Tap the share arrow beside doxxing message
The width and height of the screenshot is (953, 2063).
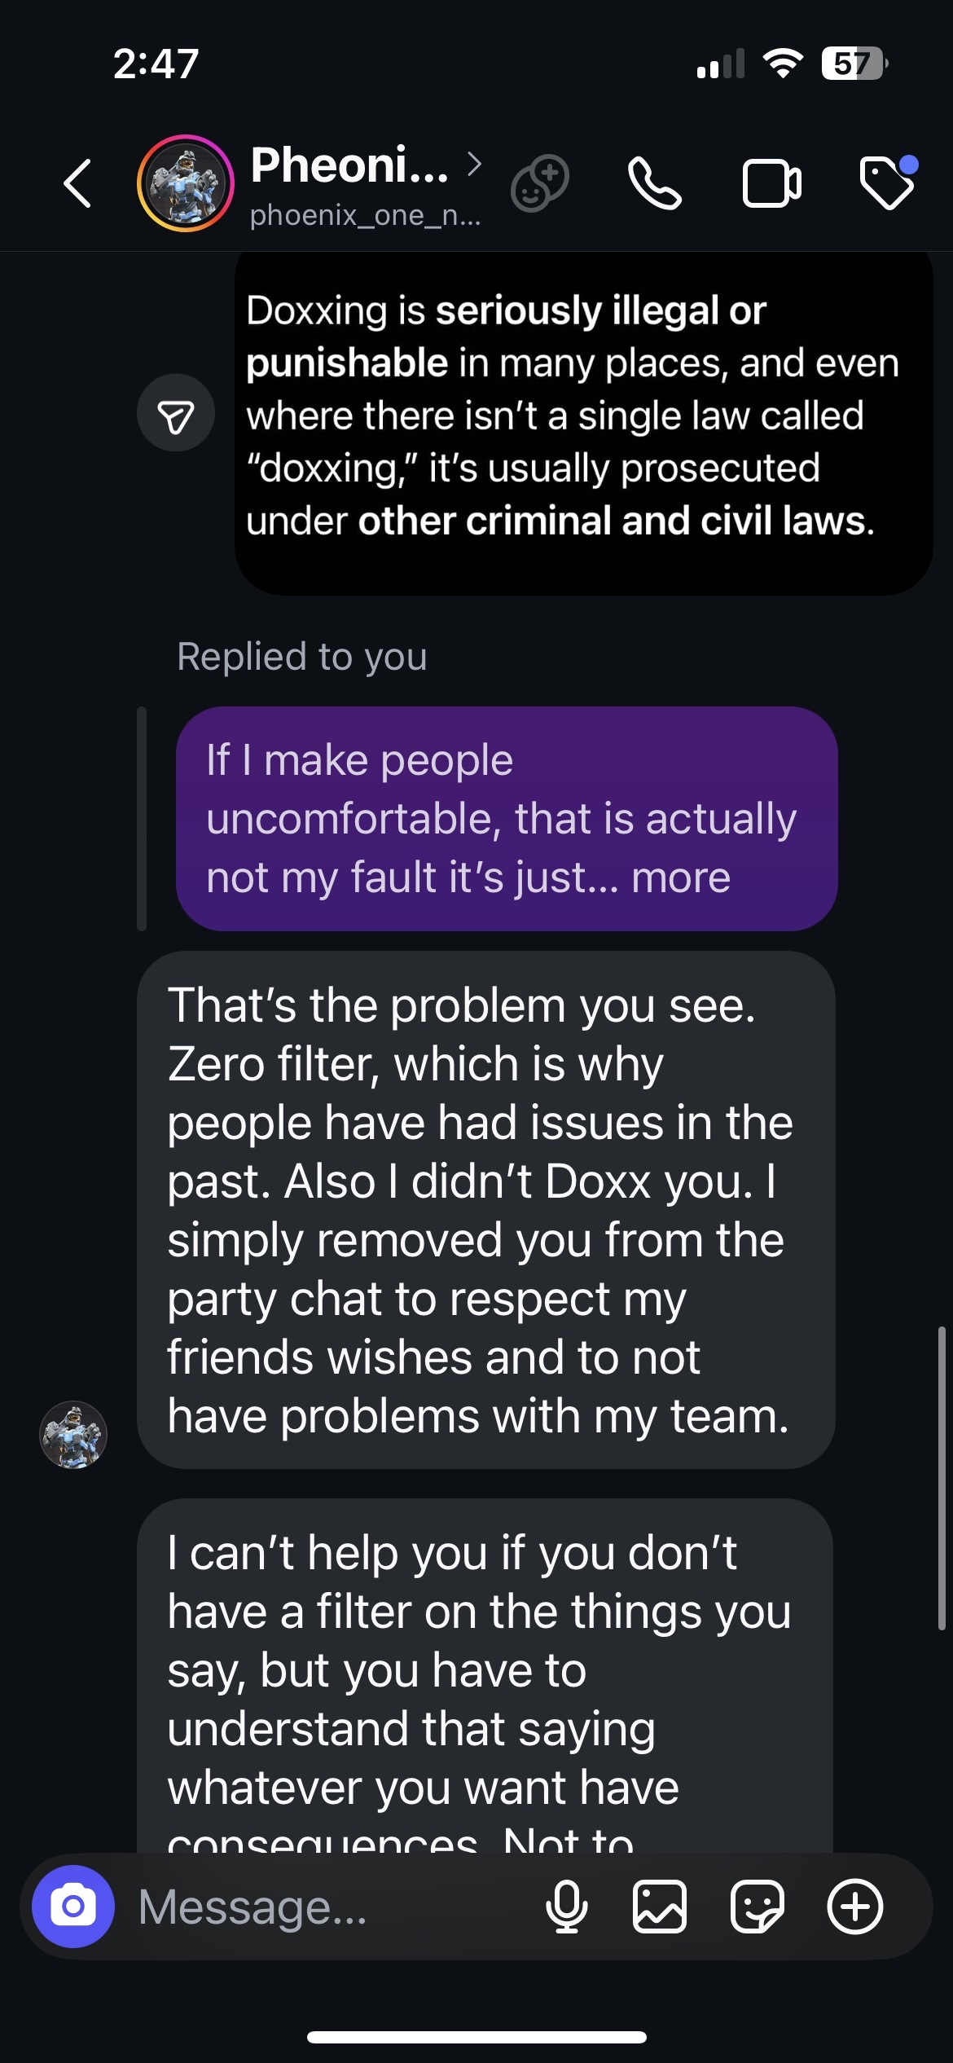pos(176,413)
